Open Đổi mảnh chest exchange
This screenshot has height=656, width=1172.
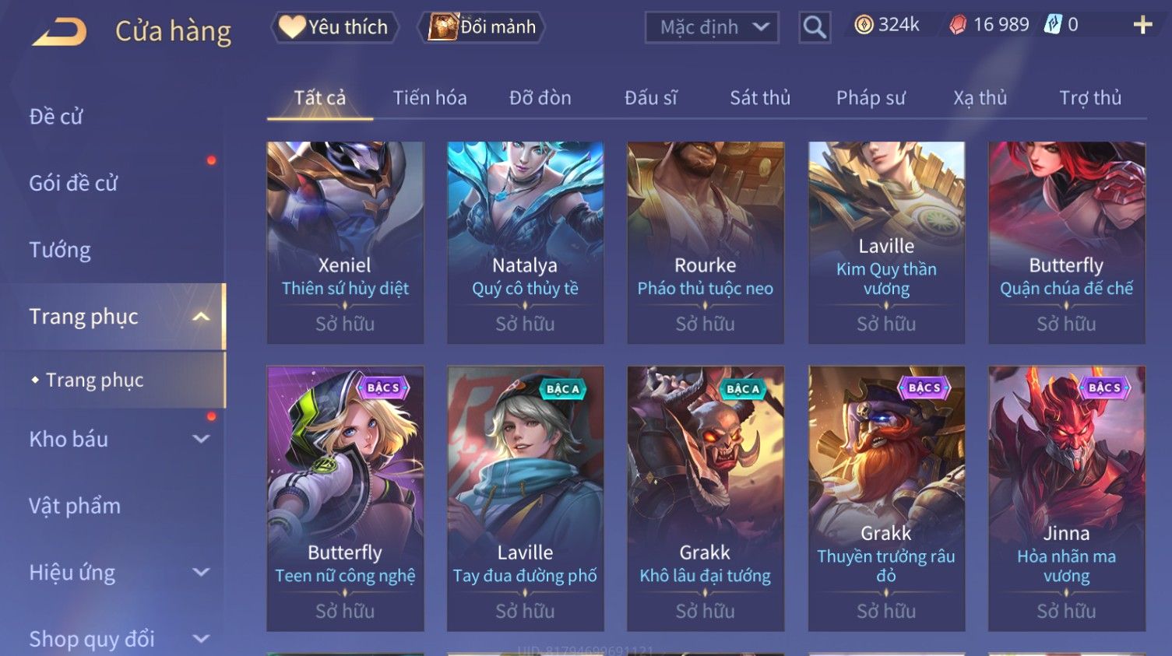tap(481, 27)
